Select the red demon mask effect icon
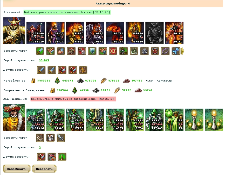This screenshot has height=175, width=225. point(155,51)
